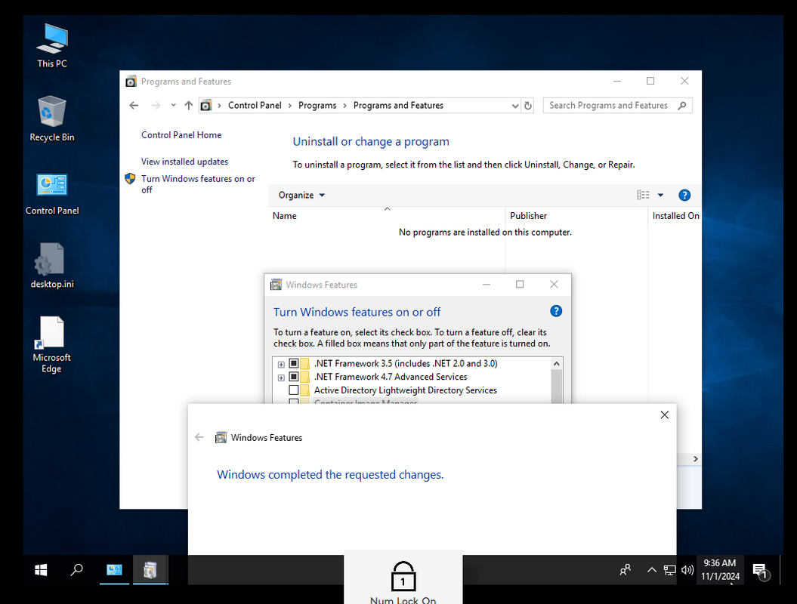Viewport: 797px width, 604px height.
Task: Open the recent locations dropdown arrow
Action: pyautogui.click(x=173, y=105)
